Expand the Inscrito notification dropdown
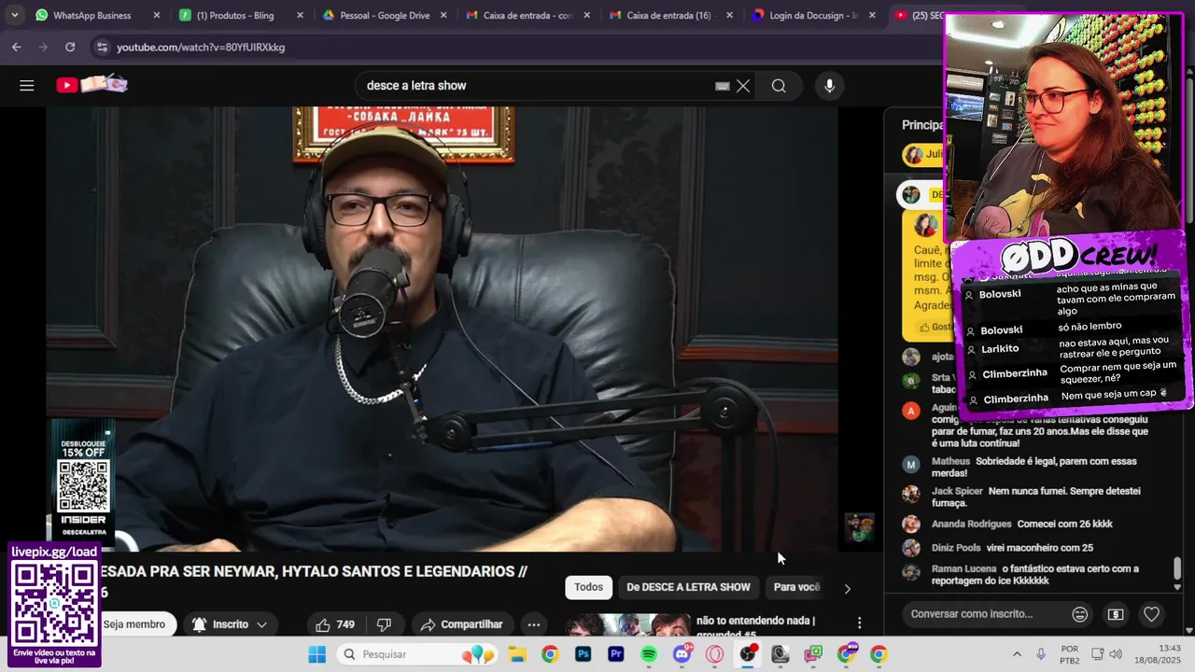The height and width of the screenshot is (672, 1195). [x=261, y=624]
